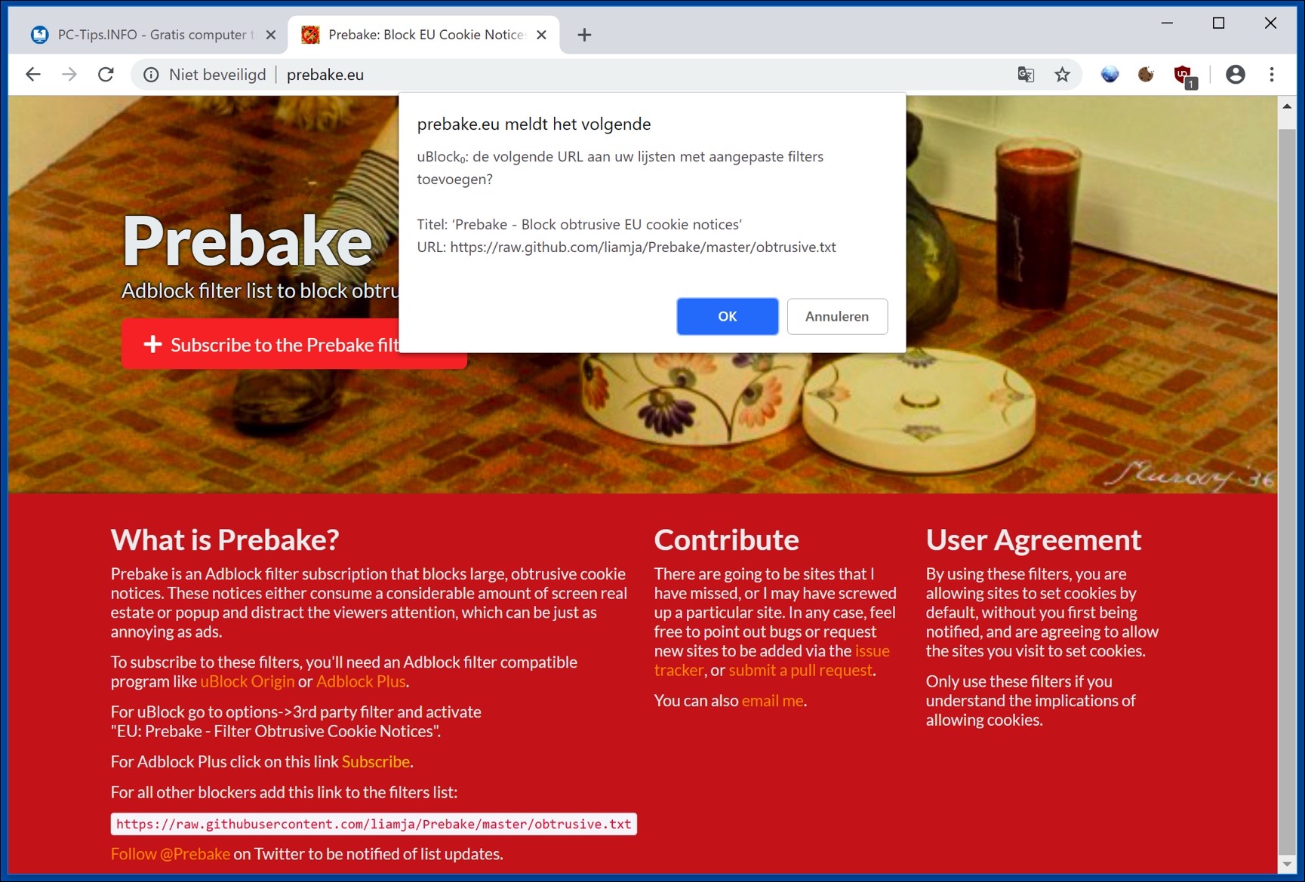This screenshot has height=882, width=1305.
Task: Click the Contribute heading
Action: [x=726, y=539]
